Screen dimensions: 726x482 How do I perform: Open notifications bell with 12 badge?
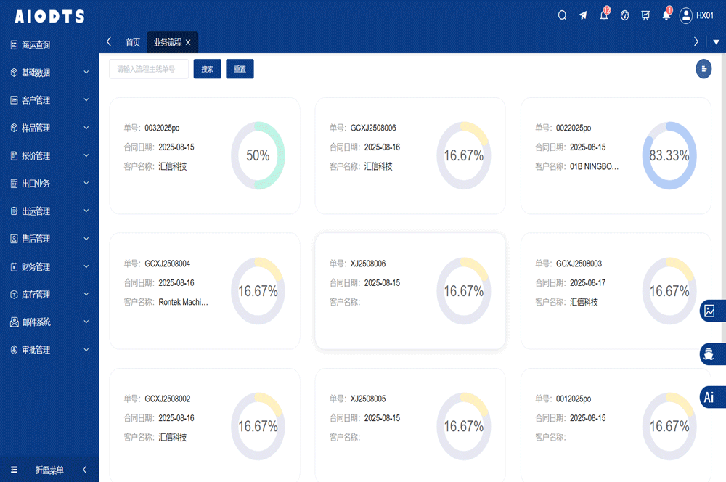click(604, 15)
